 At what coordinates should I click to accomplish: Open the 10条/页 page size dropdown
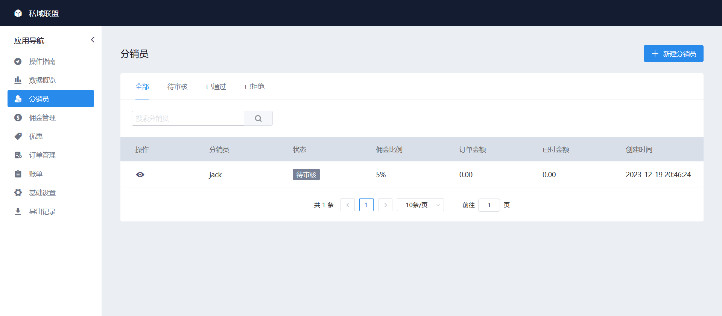point(420,205)
